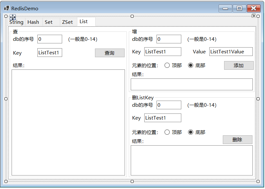
Task: Click the 查 group box title
Action: [15, 32]
